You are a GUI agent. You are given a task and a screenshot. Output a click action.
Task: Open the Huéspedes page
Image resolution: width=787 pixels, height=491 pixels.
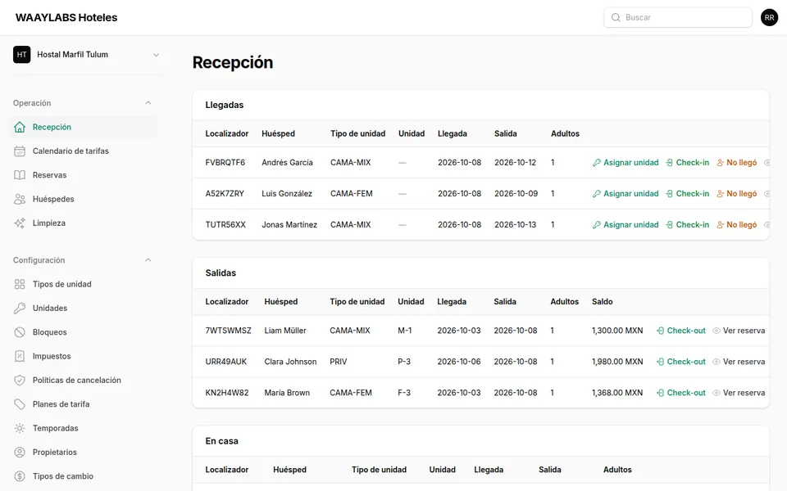pos(53,200)
